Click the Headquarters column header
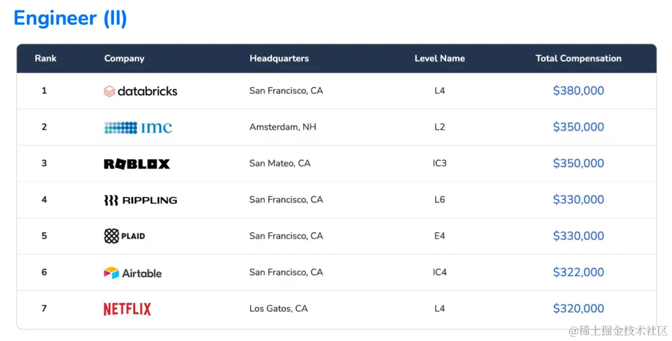672x341 pixels. pos(279,58)
